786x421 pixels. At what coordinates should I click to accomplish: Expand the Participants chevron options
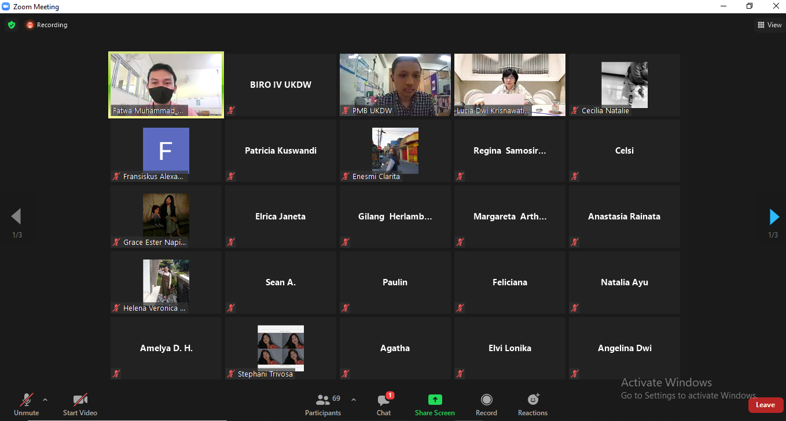point(354,398)
